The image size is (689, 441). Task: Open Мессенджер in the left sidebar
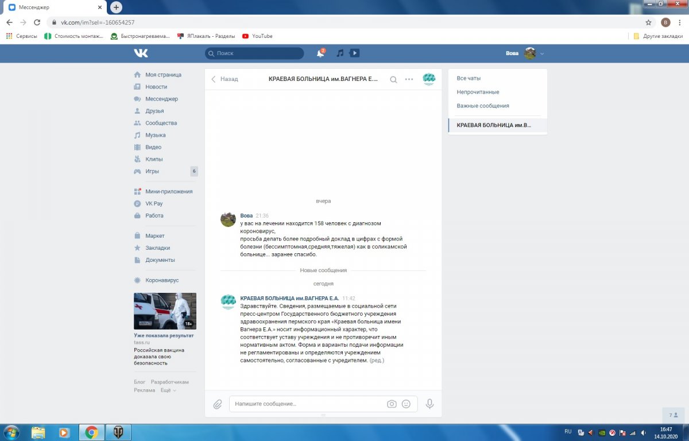pyautogui.click(x=161, y=99)
